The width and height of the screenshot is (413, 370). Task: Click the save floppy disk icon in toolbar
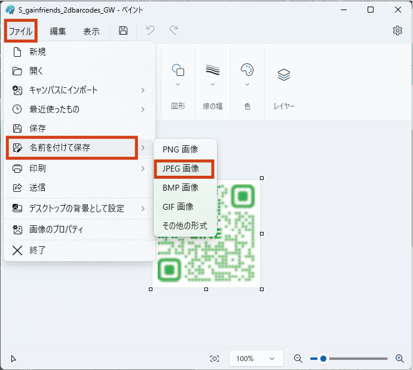pyautogui.click(x=123, y=30)
